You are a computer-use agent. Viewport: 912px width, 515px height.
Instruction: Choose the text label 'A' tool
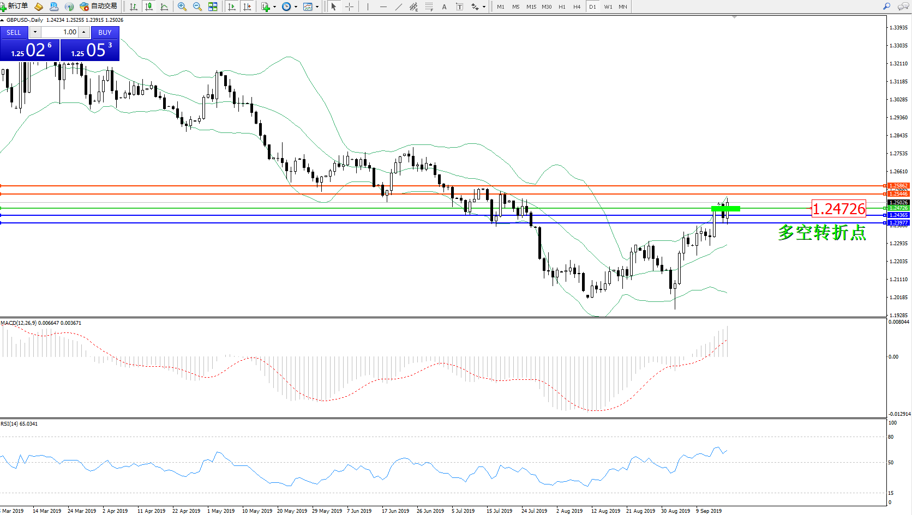click(x=444, y=7)
